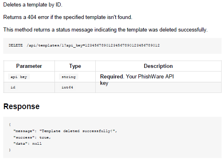Click the closing brace of JSON response
Image resolution: width=224 pixels, height=160 pixels.
10,150
